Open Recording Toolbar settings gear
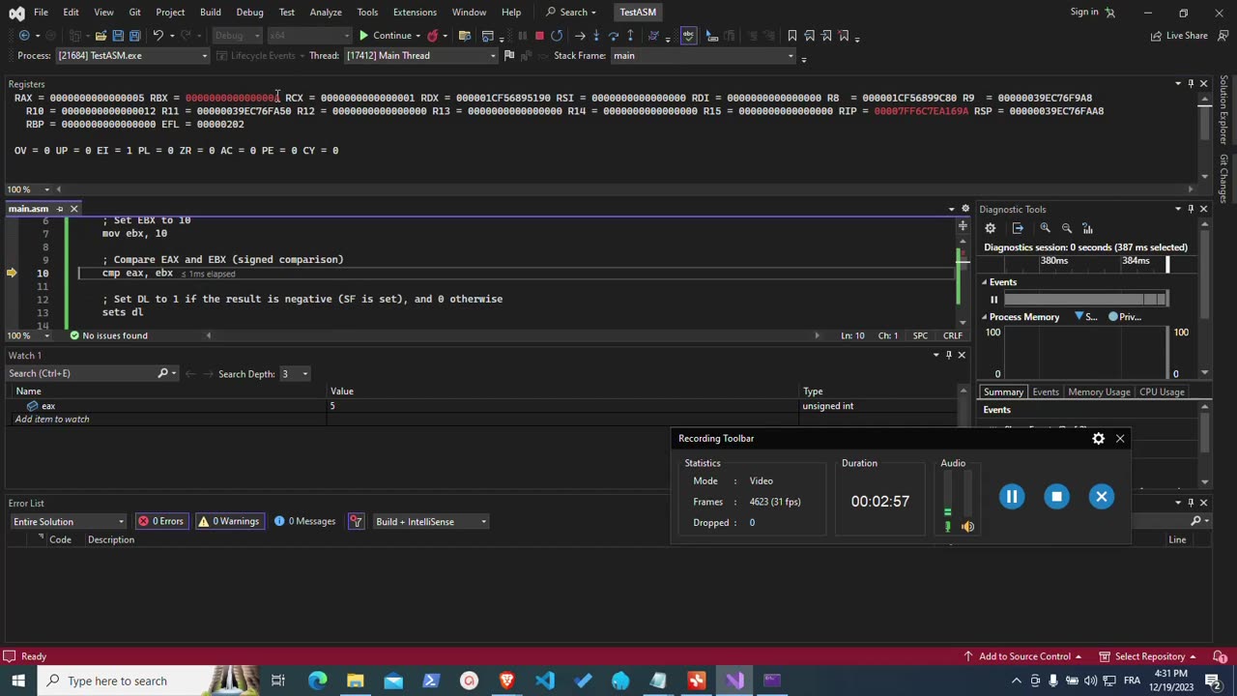Screen dimensions: 1237x696 [x=1098, y=439]
